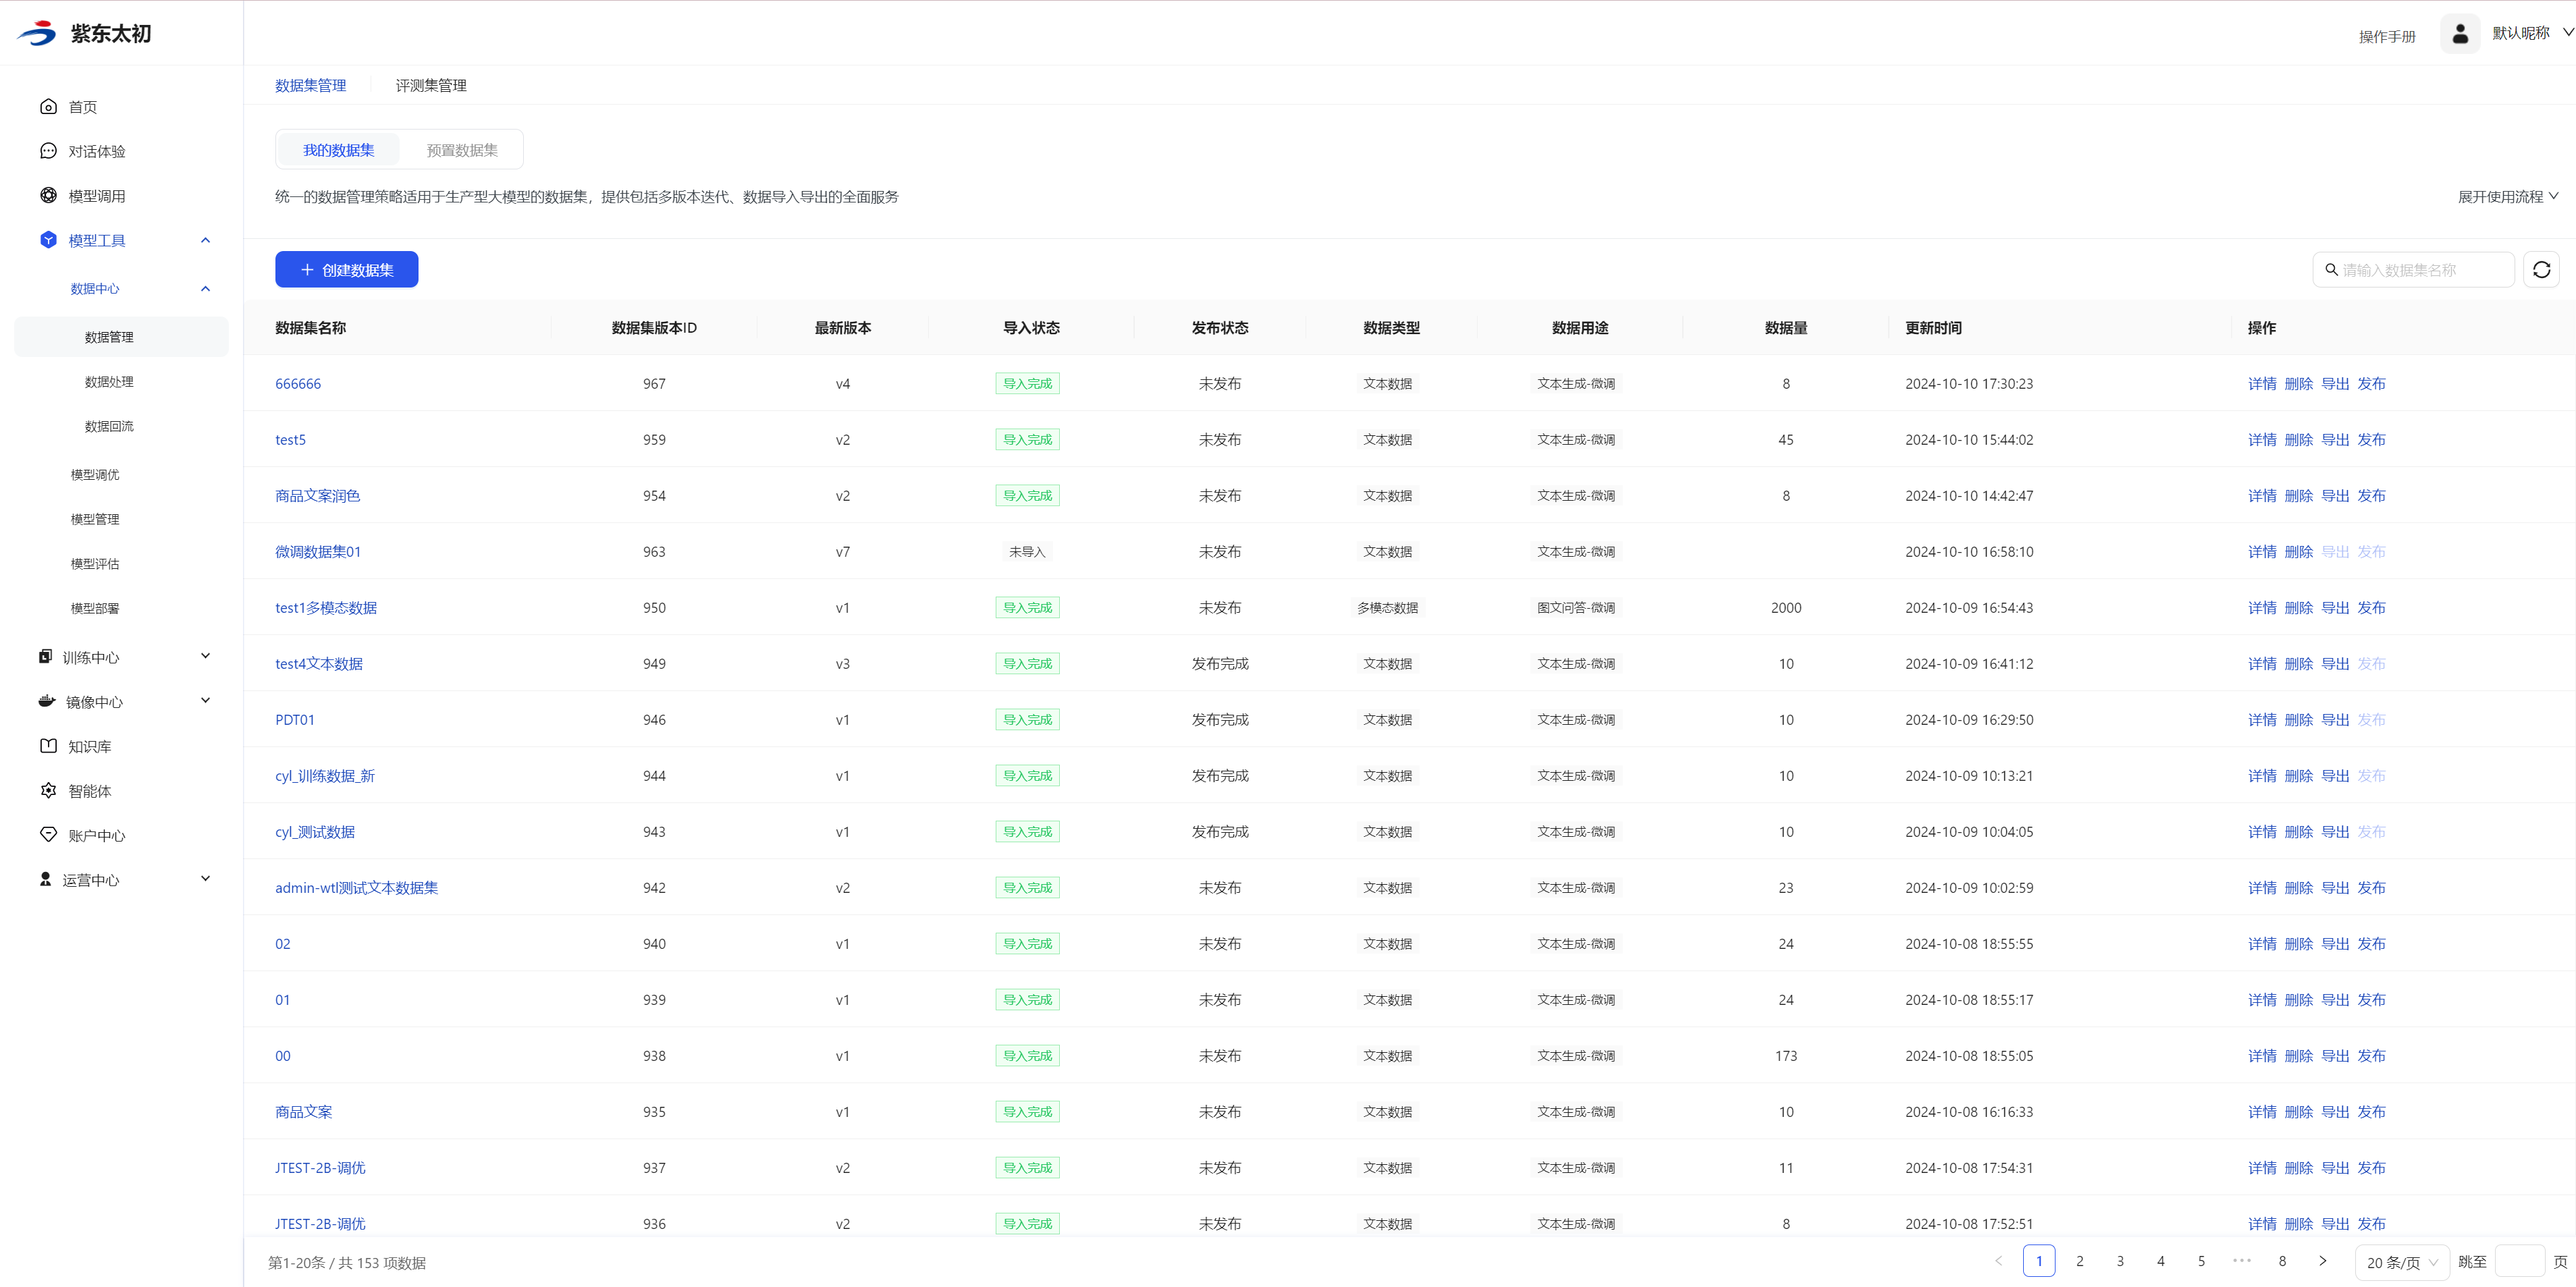
Task: Open the 20 条/页 page size dropdown
Action: click(2401, 1262)
